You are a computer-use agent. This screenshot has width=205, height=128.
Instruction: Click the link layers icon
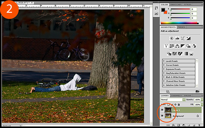pos(168,125)
